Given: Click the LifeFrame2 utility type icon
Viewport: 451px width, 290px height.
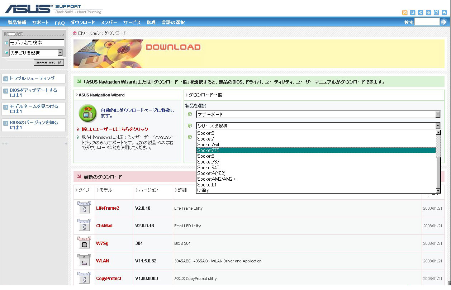Looking at the screenshot, I should click(84, 208).
